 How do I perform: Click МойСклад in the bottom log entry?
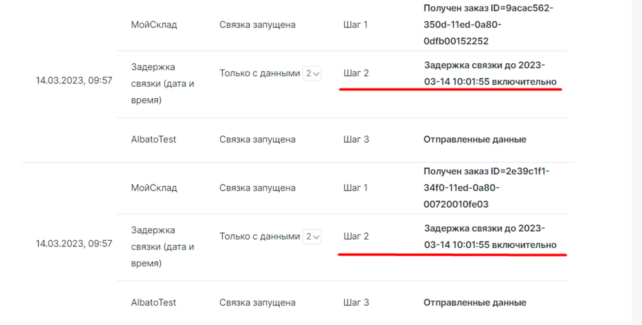click(x=154, y=188)
